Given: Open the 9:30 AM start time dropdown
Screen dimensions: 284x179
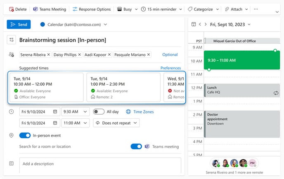Looking at the screenshot, I should click(76, 112).
